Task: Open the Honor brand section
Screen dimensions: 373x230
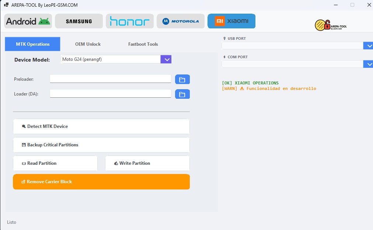Action: tap(130, 21)
